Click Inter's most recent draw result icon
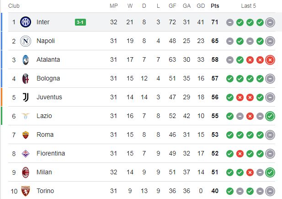 [270, 22]
